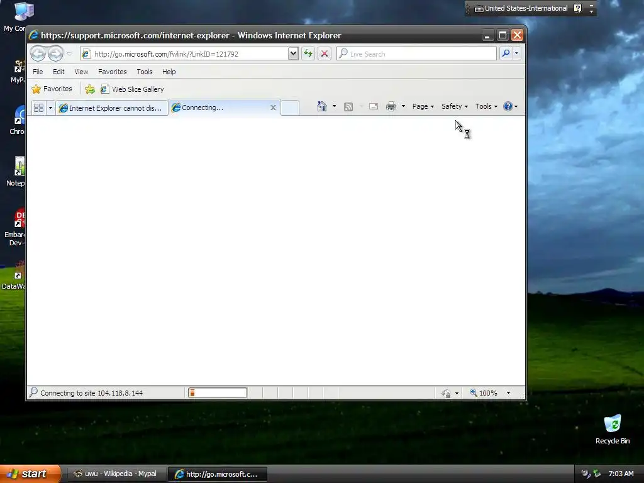Open the Favorites menu
The width and height of the screenshot is (644, 483).
112,72
